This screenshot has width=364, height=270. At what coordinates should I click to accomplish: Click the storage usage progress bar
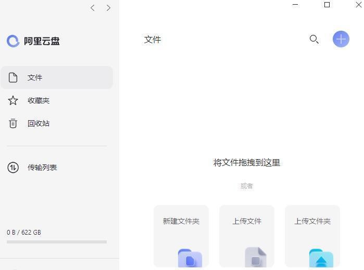click(x=57, y=242)
